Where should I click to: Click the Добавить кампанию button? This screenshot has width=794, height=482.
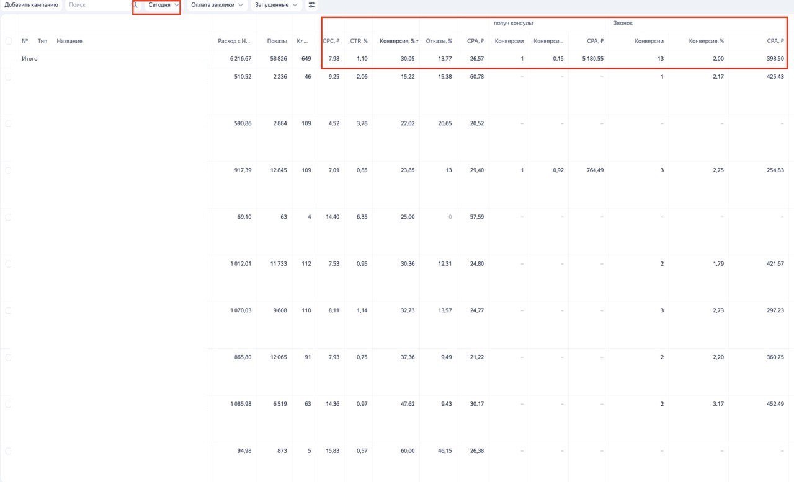pyautogui.click(x=31, y=5)
